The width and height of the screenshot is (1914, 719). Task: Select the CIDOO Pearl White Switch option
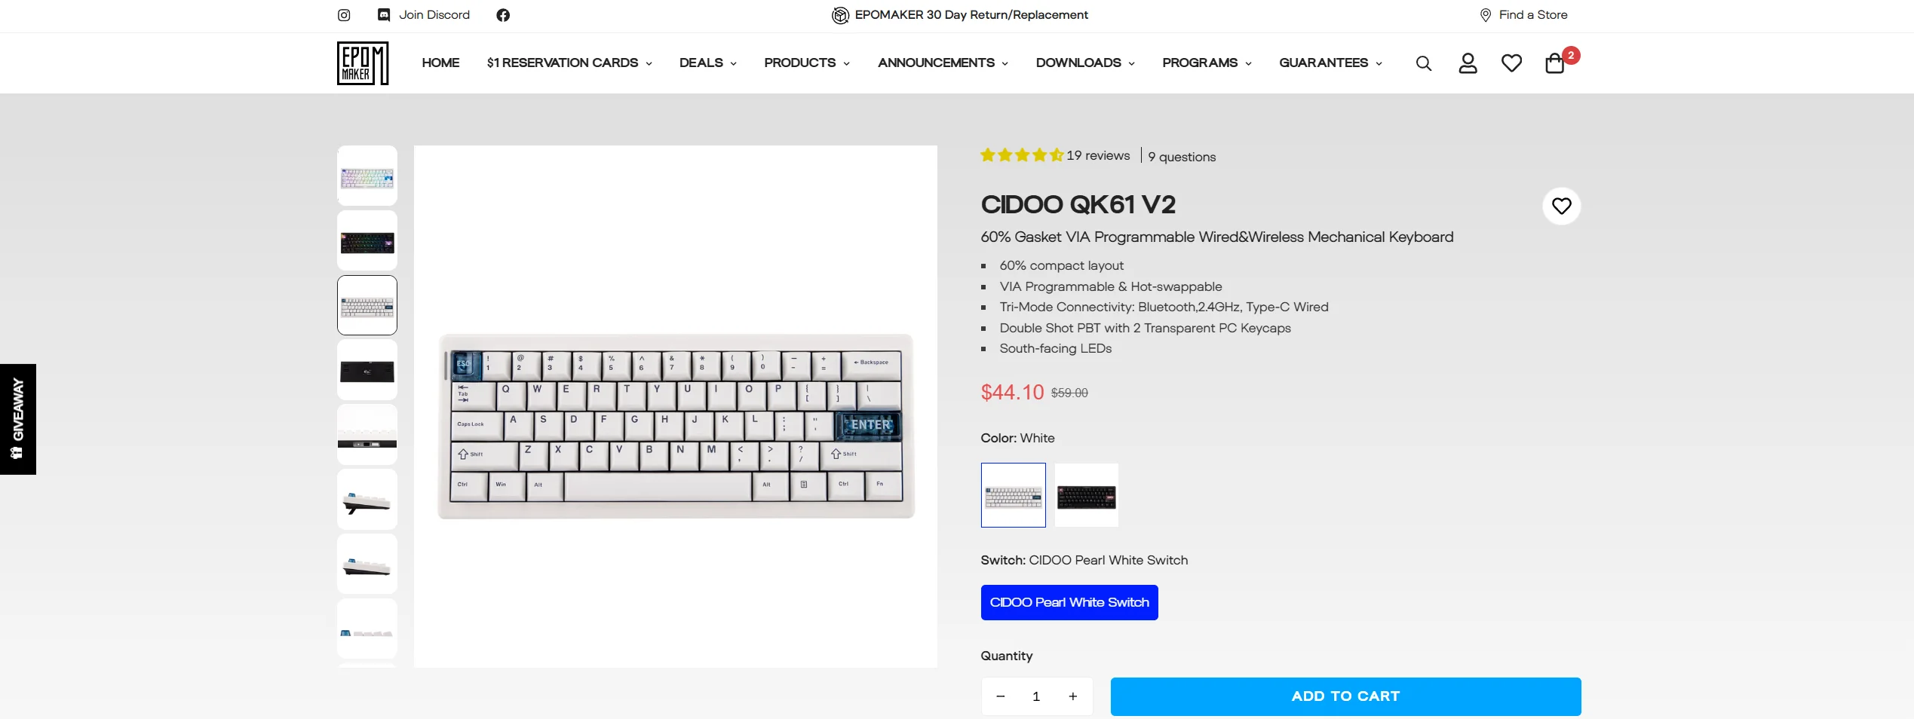pyautogui.click(x=1069, y=602)
